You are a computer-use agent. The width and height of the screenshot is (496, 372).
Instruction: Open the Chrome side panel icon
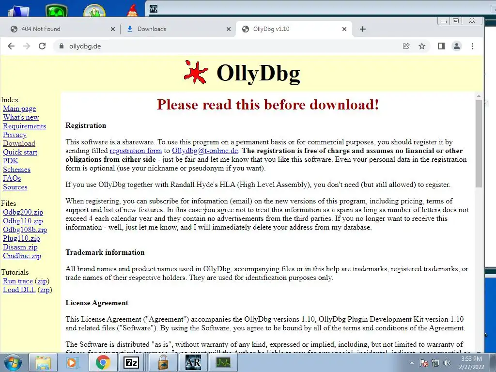pyautogui.click(x=441, y=46)
